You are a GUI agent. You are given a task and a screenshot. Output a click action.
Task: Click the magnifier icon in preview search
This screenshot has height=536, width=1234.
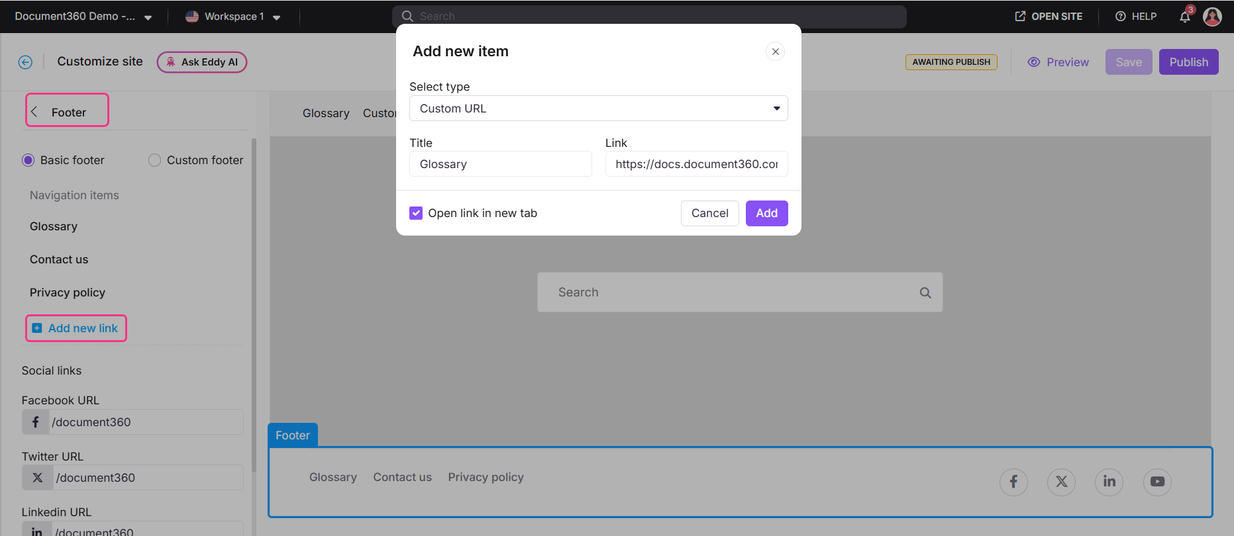click(x=925, y=292)
